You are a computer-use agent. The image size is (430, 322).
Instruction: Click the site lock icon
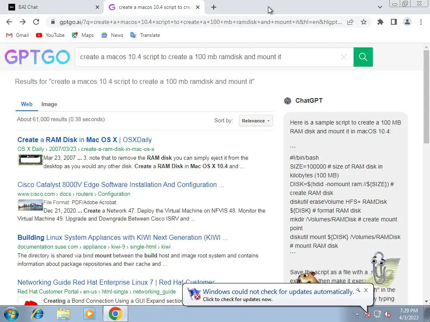[53, 22]
